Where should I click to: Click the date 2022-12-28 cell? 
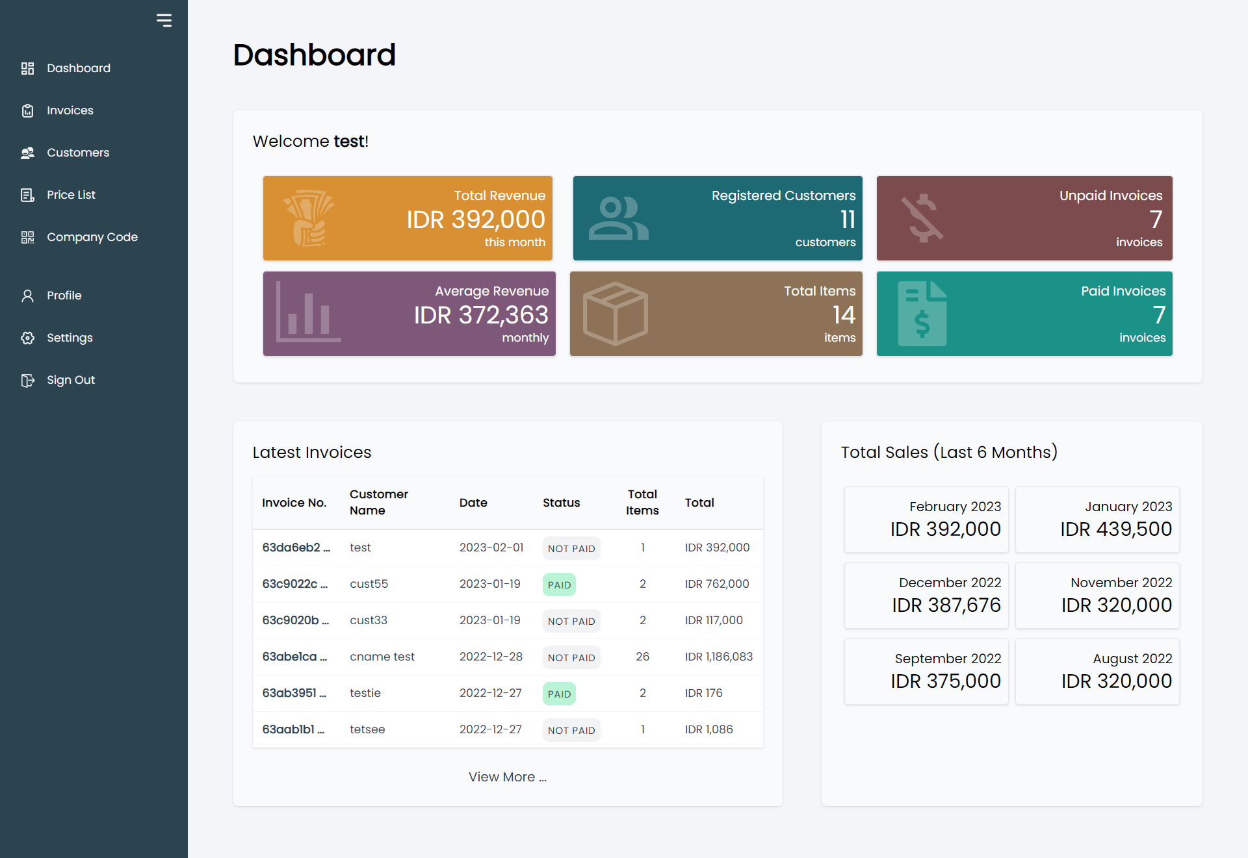(x=491, y=657)
